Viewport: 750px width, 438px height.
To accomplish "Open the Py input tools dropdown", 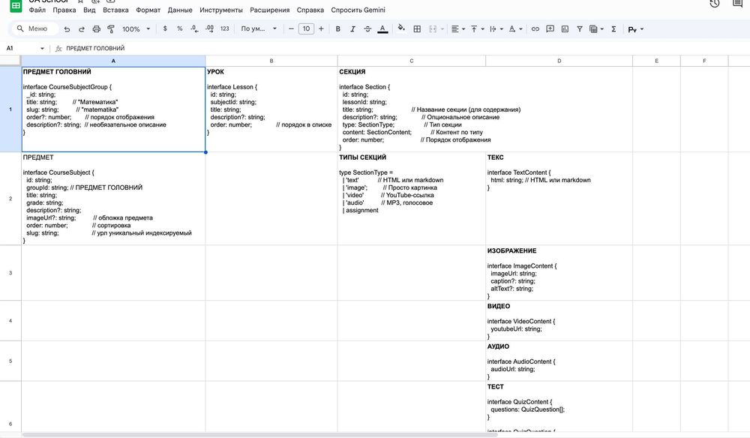I will pyautogui.click(x=636, y=29).
